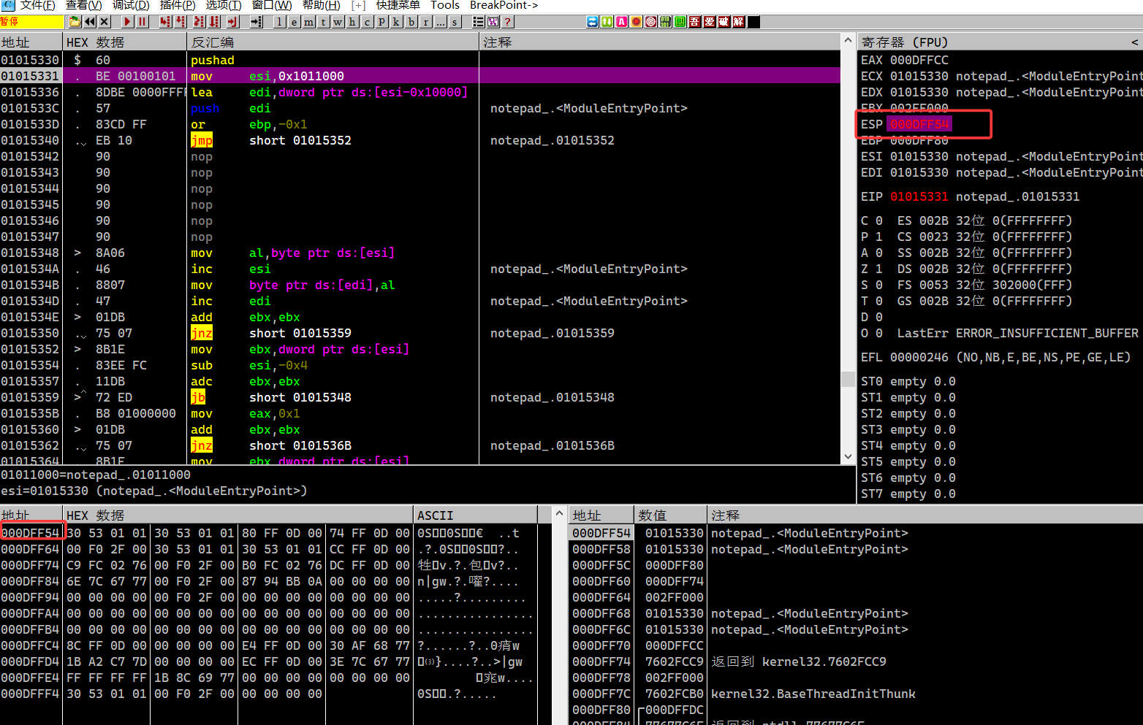Click the disassembly vertical scrollbar thumb
This screenshot has width=1143, height=725.
pyautogui.click(x=848, y=379)
